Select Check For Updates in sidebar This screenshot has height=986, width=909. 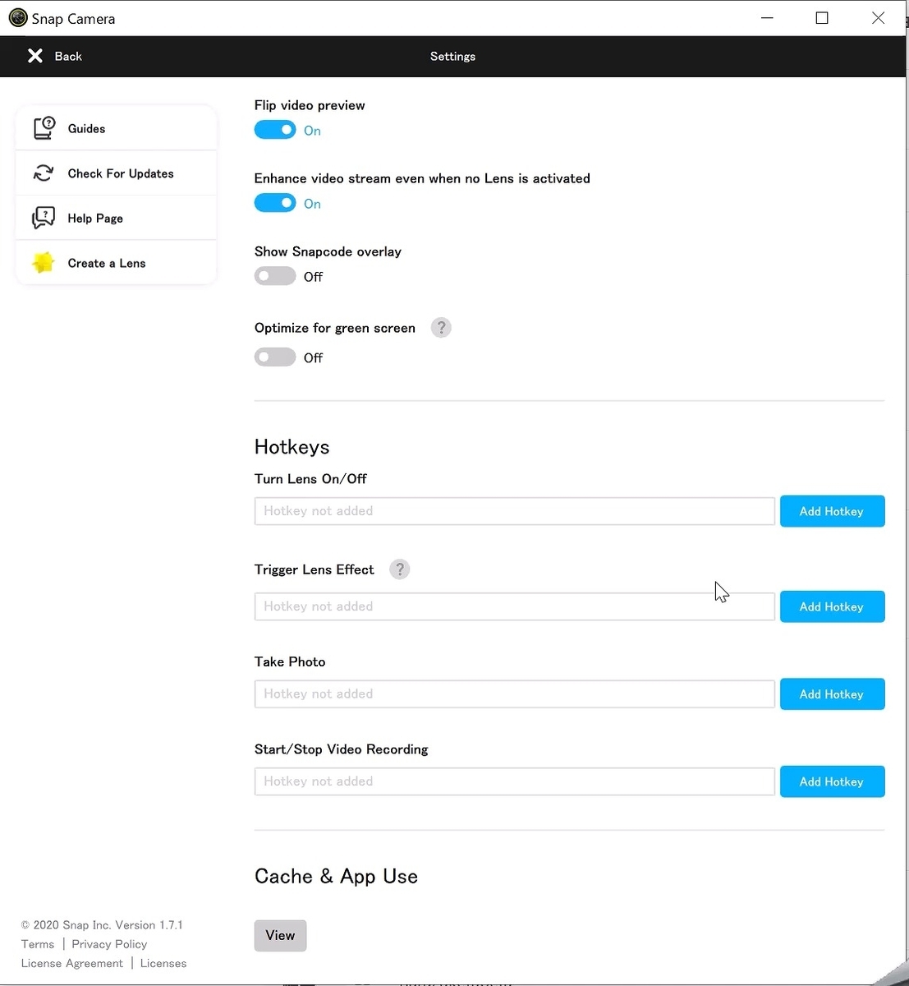click(x=116, y=173)
